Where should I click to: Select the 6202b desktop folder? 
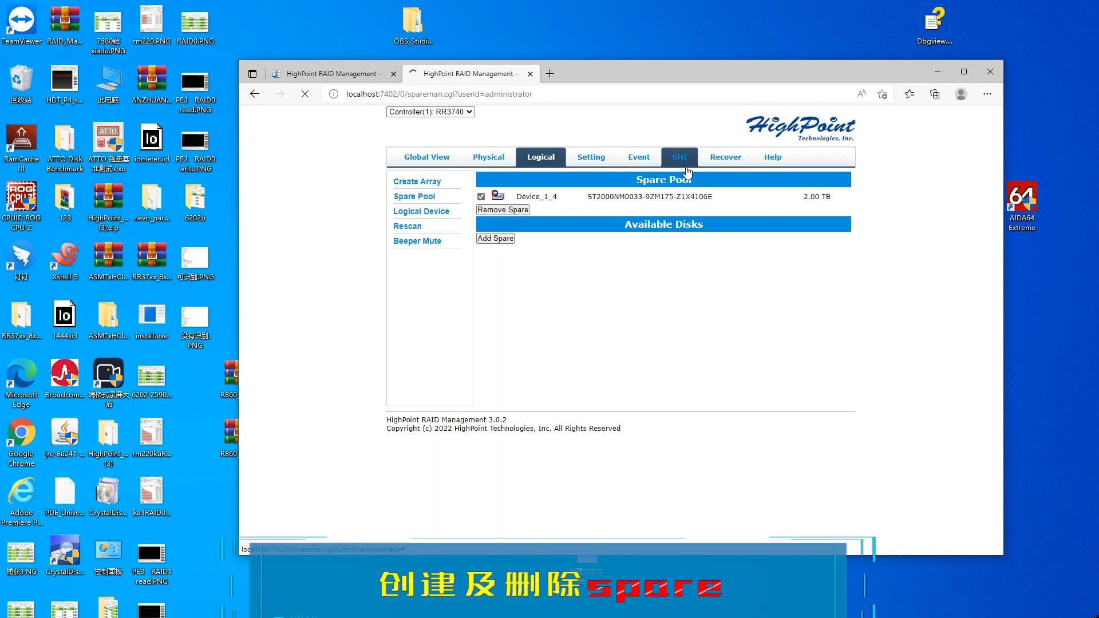click(195, 203)
